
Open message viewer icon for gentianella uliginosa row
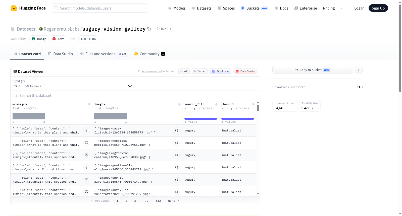point(86,167)
